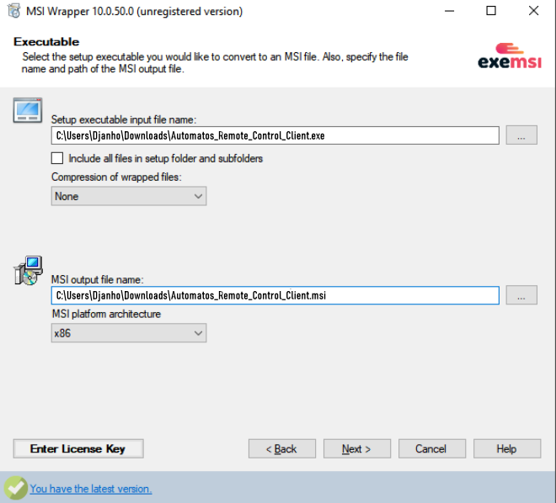
Task: Click the MSI Wrapper title bar app icon
Action: [x=14, y=11]
